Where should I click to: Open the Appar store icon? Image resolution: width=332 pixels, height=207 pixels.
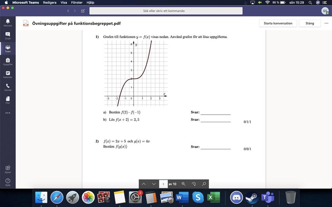pos(7,169)
